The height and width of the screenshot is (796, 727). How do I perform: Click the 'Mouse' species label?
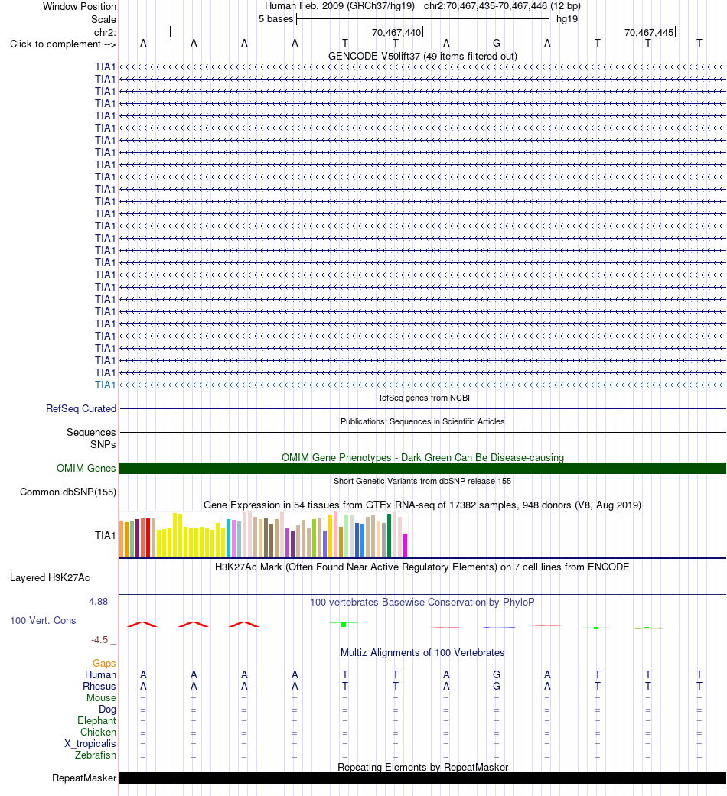tap(101, 698)
